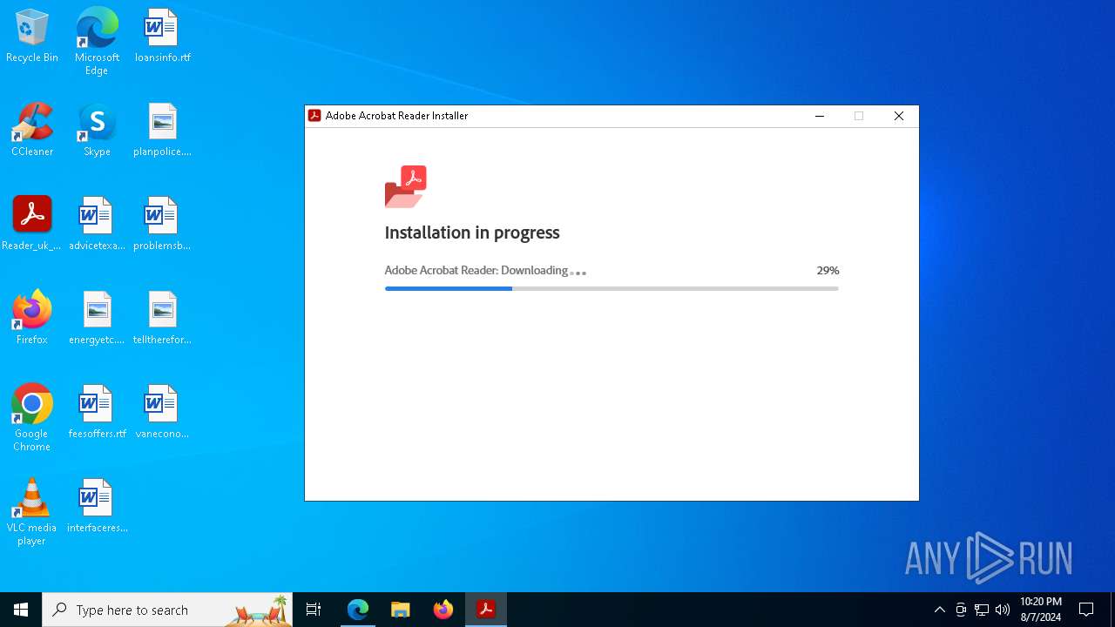
Task: Open the Action Center notifications
Action: tap(1086, 610)
